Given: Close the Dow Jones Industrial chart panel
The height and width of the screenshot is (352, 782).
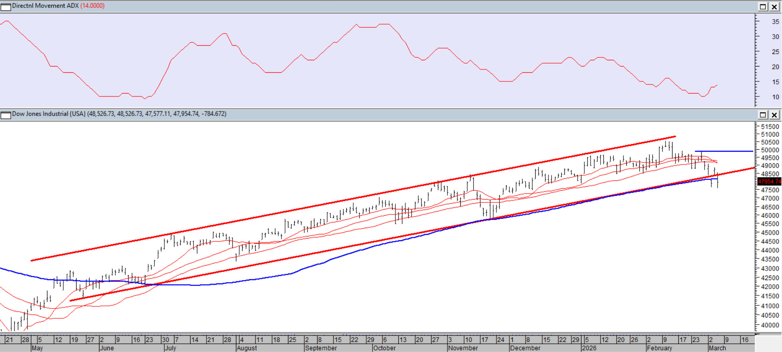Looking at the screenshot, I should 774,115.
